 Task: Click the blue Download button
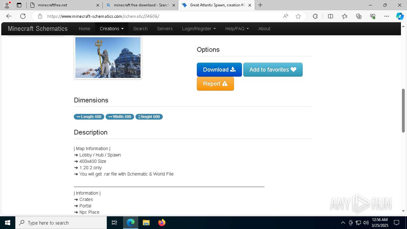click(x=219, y=70)
